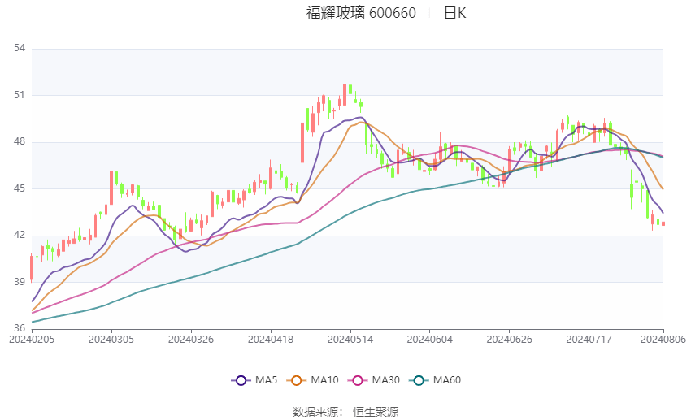
Task: Click the 20240626 date on x-axis
Action: point(508,339)
